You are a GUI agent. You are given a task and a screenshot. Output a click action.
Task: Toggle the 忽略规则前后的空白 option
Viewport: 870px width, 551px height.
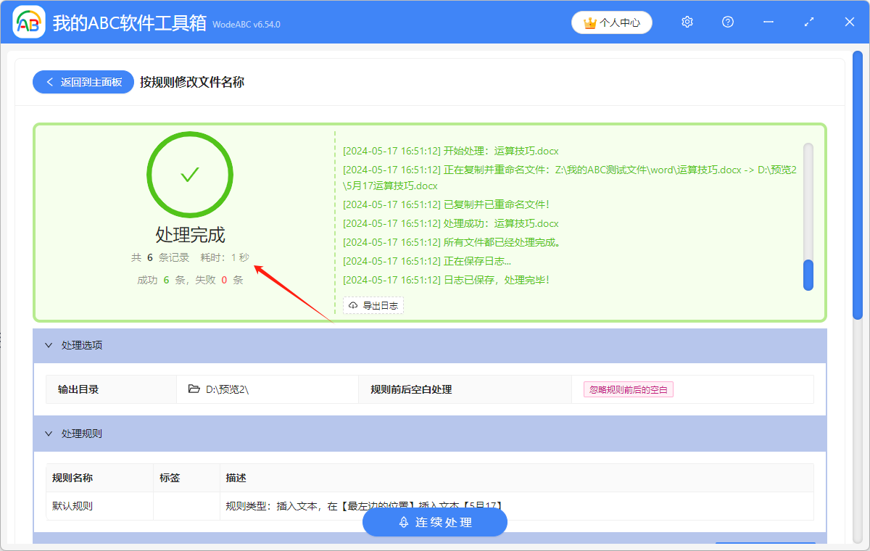[628, 389]
